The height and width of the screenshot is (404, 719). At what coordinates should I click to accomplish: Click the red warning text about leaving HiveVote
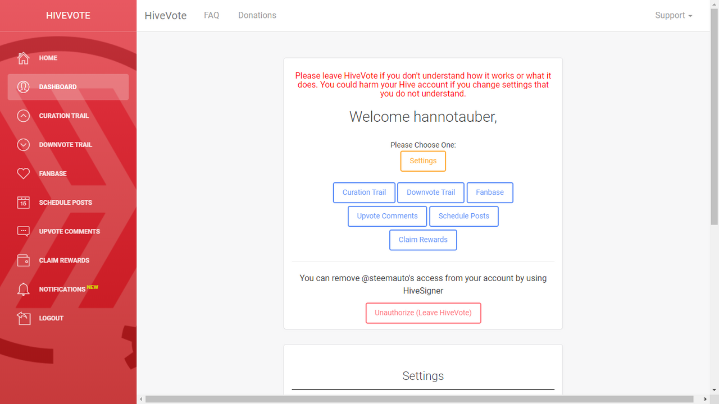[423, 85]
